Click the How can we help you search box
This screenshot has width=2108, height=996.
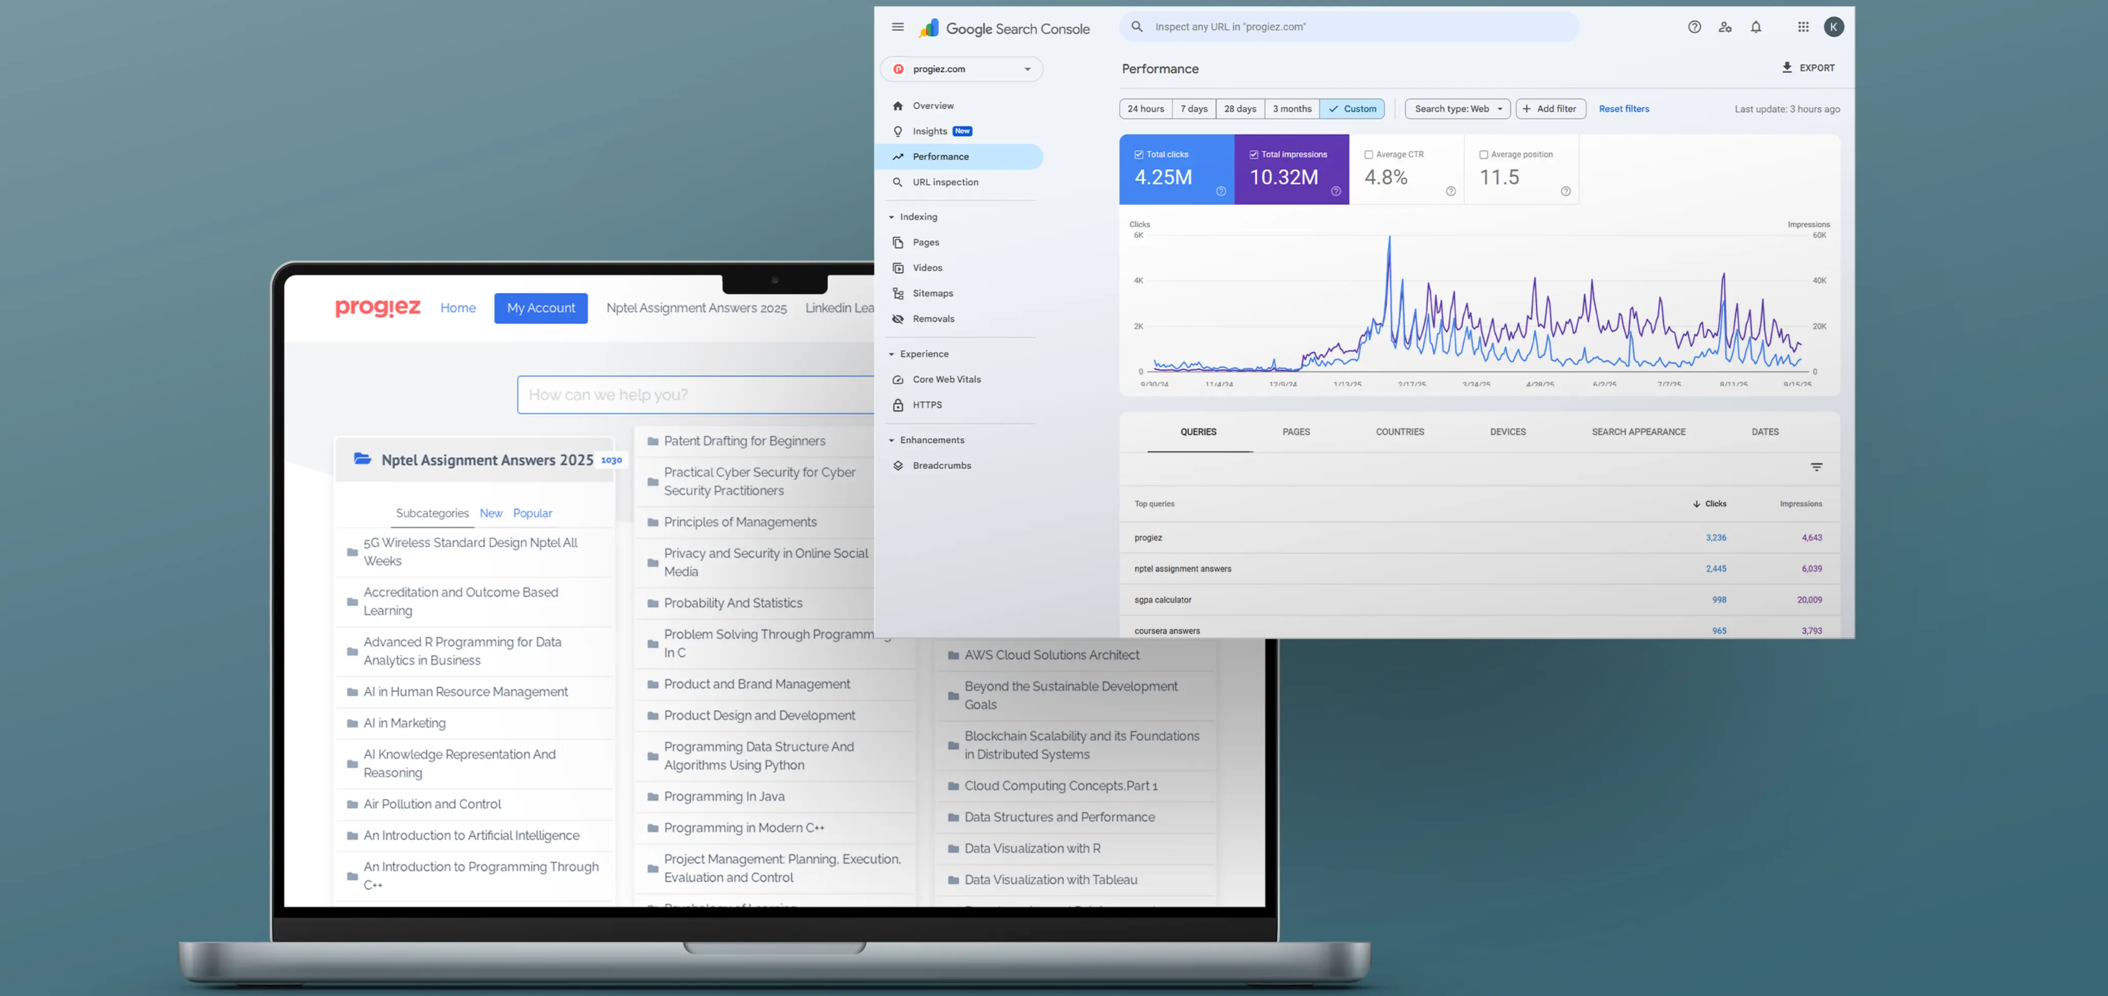click(x=696, y=395)
